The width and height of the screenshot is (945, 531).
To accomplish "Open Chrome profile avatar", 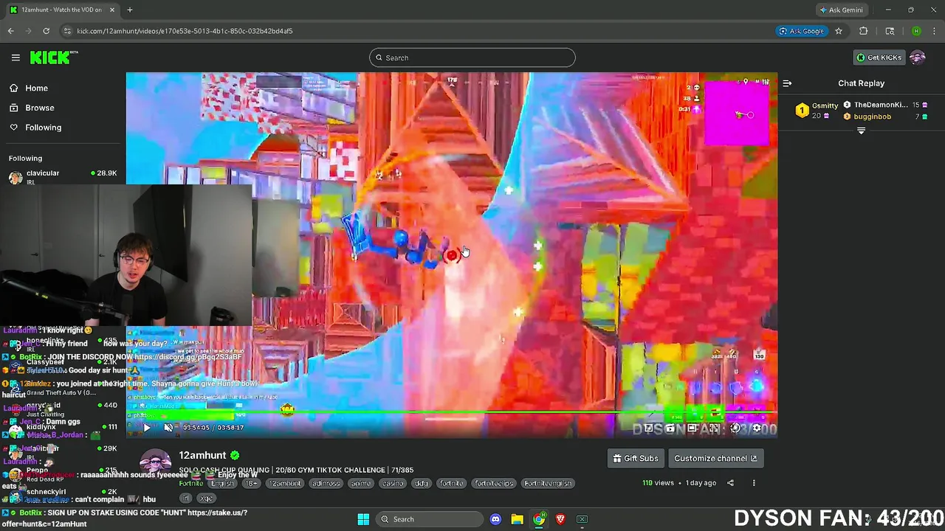I will (x=916, y=31).
